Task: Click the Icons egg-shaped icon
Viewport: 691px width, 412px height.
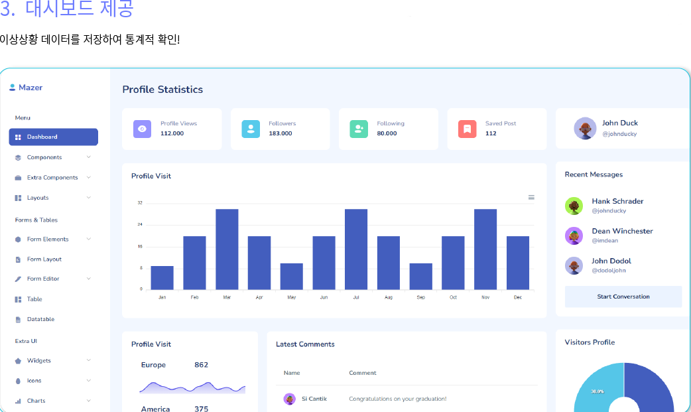Action: pos(18,381)
